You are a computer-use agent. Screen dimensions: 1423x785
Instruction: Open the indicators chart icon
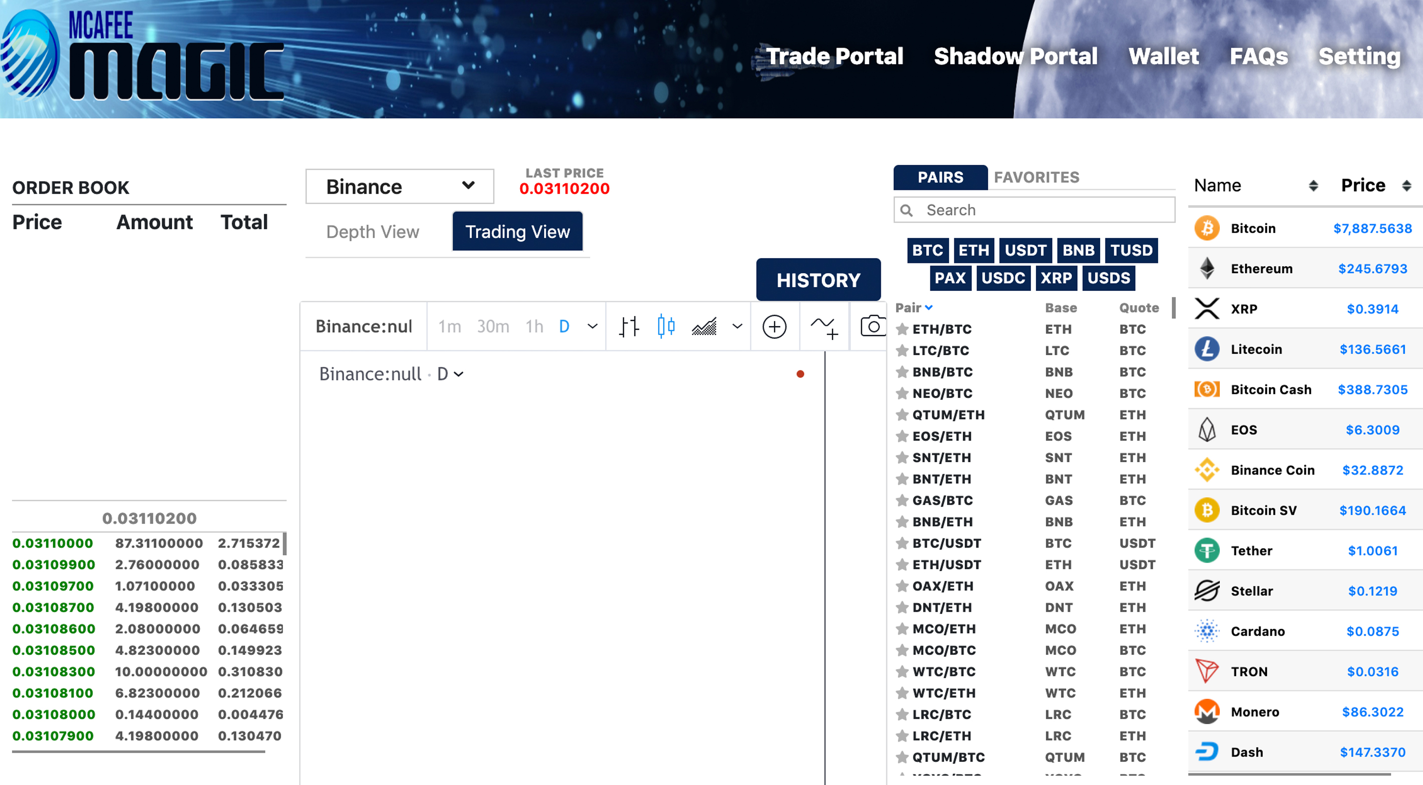(x=704, y=326)
